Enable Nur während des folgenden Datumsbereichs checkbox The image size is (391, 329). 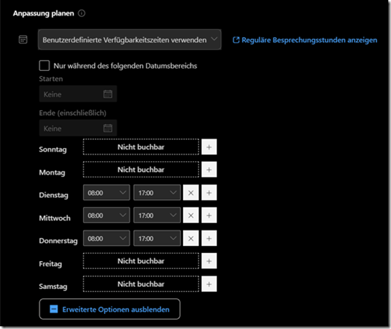pyautogui.click(x=44, y=66)
